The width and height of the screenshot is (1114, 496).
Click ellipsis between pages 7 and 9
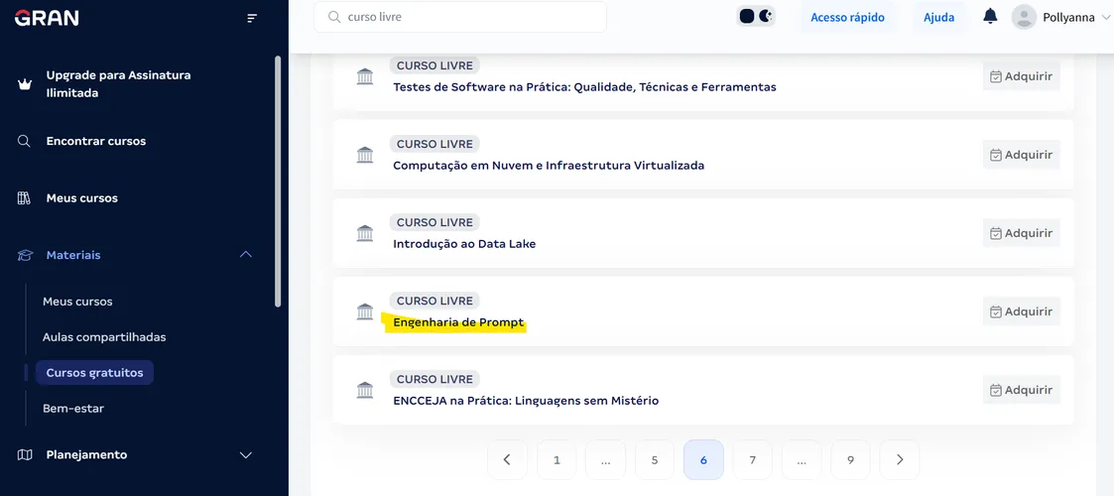point(802,459)
